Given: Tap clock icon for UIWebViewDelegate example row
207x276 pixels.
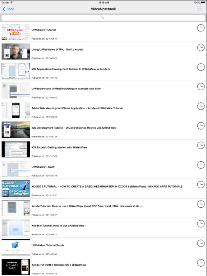Looking at the screenshot, I should (201, 87).
